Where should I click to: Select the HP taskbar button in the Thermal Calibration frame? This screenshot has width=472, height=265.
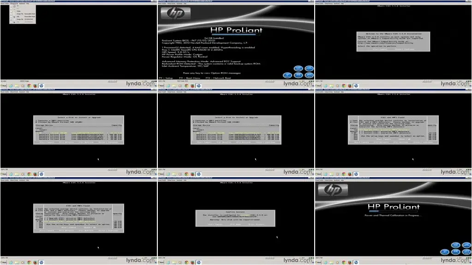[x=356, y=262]
